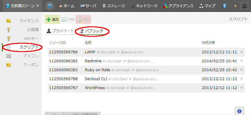Screen dimensions: 251x115
Task: Expand the 石狩第2ゾーン zone dropdown
Action: [22, 6]
